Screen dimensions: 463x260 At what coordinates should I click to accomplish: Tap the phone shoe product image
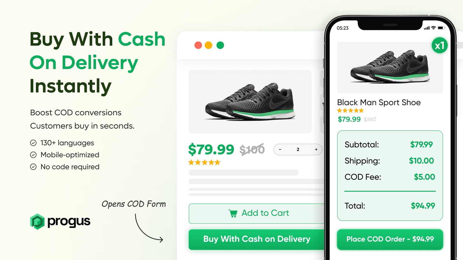(x=390, y=68)
